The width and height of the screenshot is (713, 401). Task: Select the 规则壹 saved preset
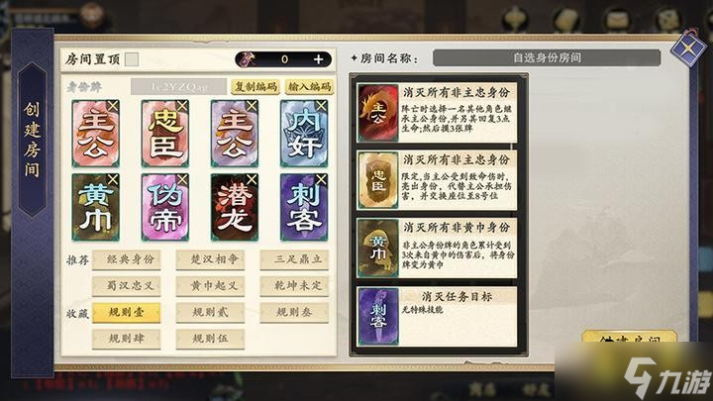(x=127, y=313)
